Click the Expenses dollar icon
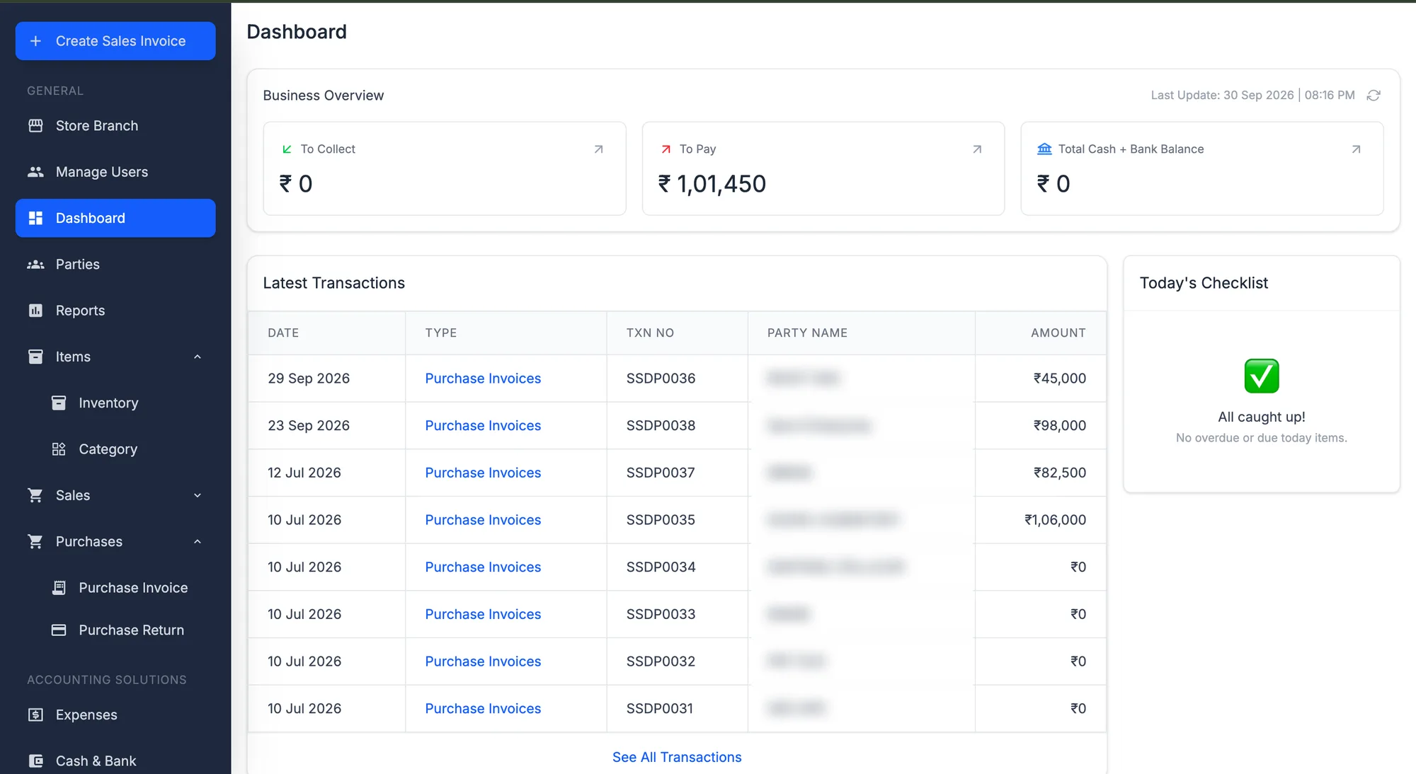 tap(35, 715)
